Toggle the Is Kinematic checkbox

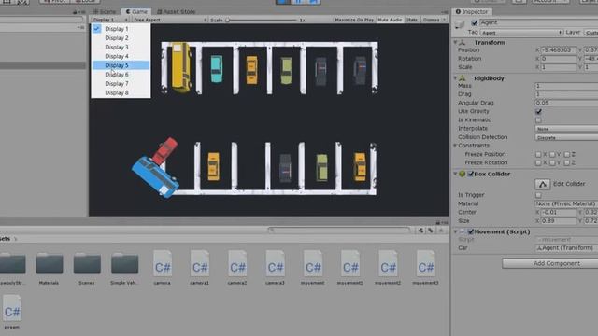click(538, 120)
